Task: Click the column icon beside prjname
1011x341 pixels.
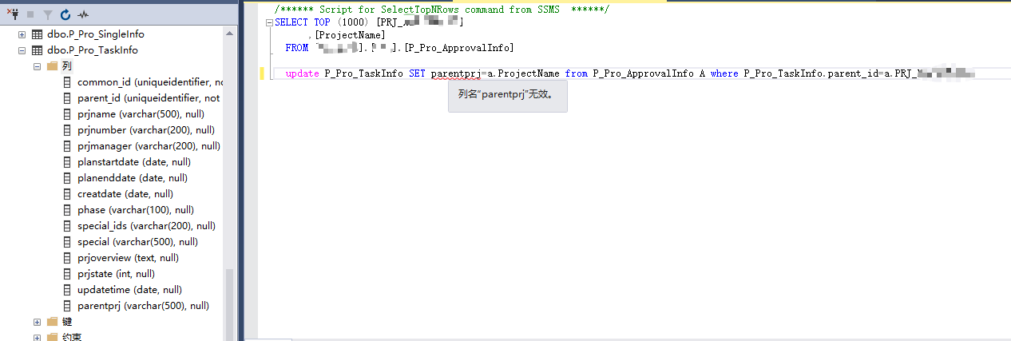Action: pos(68,114)
